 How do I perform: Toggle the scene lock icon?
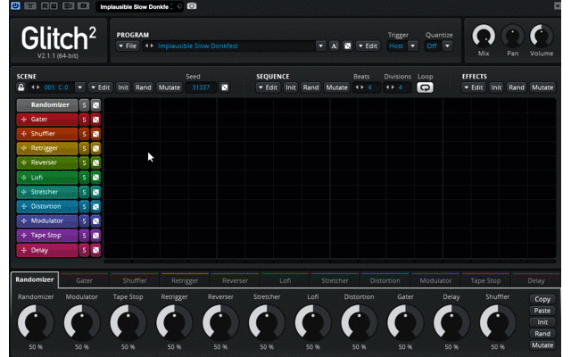click(x=21, y=87)
